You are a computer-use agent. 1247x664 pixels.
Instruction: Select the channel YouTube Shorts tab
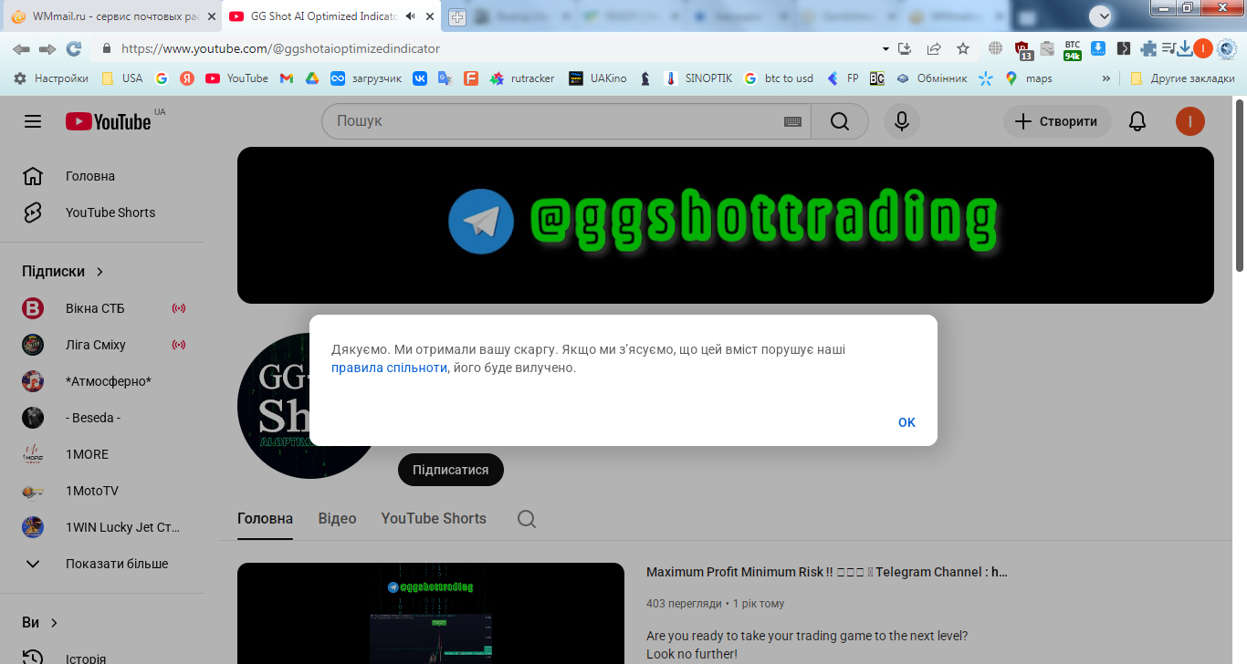(x=434, y=518)
